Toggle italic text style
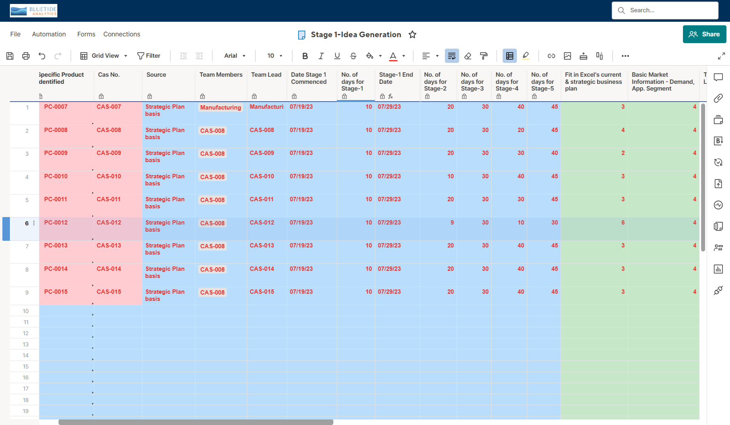Image resolution: width=730 pixels, height=425 pixels. pos(321,56)
